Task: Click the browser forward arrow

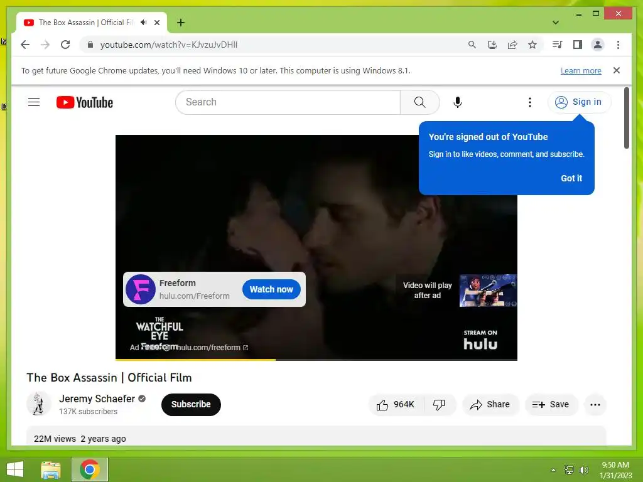Action: 45,45
